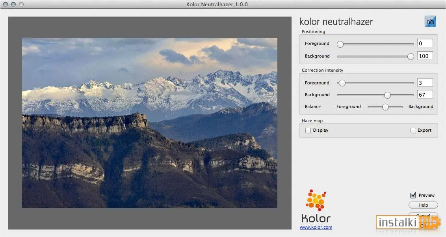The width and height of the screenshot is (446, 237).
Task: Click the Positioning Background value field showing 100
Action: click(425, 56)
